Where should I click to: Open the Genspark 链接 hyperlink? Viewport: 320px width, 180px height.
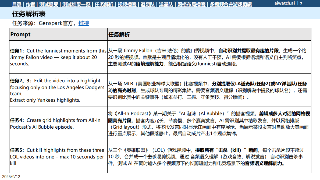coord(84,23)
